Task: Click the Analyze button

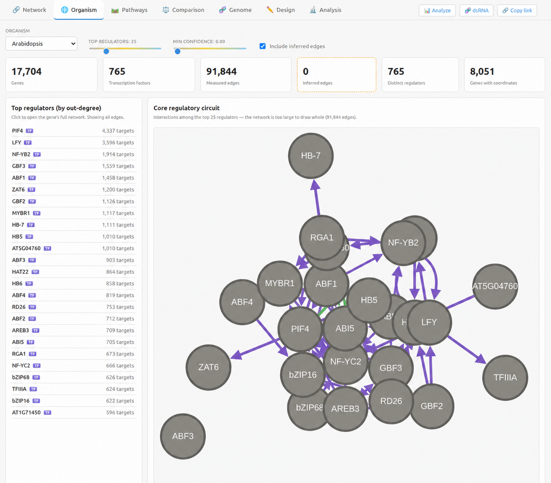Action: [x=437, y=10]
